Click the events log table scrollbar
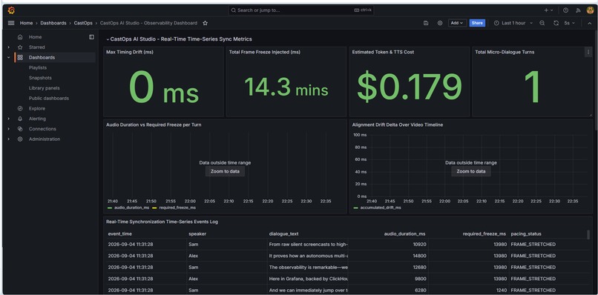598x295 pixels. [588, 235]
